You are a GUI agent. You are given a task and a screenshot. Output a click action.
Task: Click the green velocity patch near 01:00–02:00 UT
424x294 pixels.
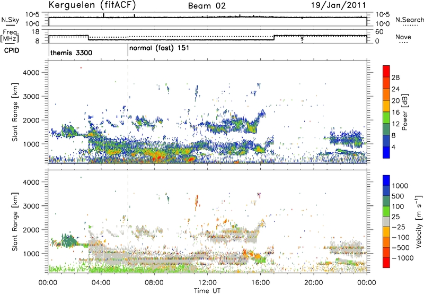69,240
